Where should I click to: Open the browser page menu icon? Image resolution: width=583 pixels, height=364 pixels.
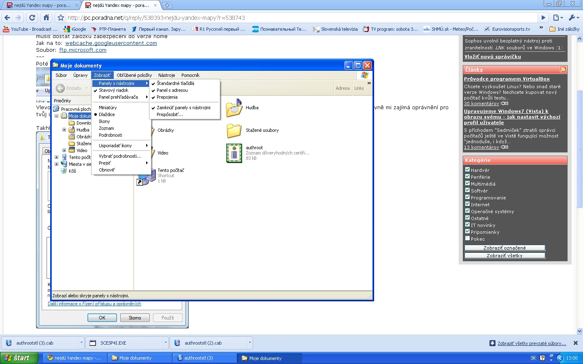558,18
